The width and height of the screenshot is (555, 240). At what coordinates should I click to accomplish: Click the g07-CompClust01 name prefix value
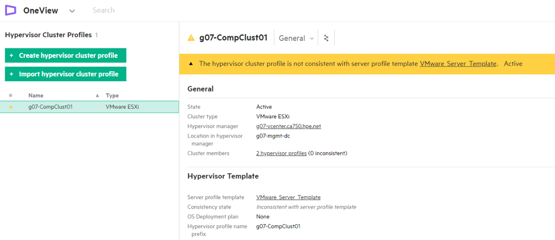(x=278, y=226)
